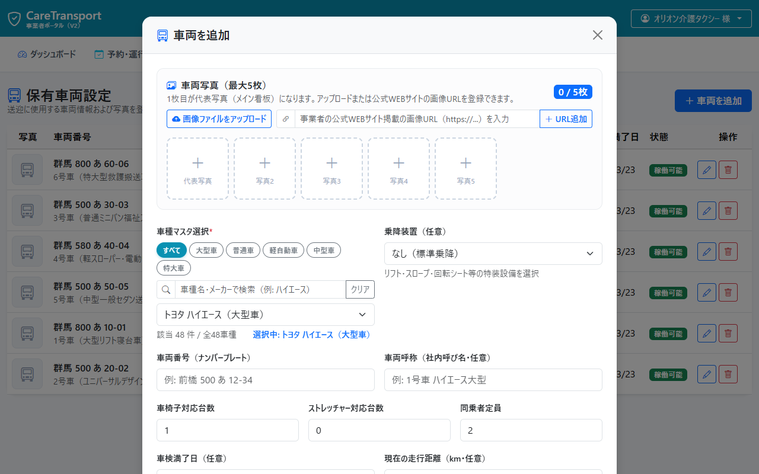The image size is (759, 474).
Task: Select the 中型車 filter chip
Action: pyautogui.click(x=324, y=251)
